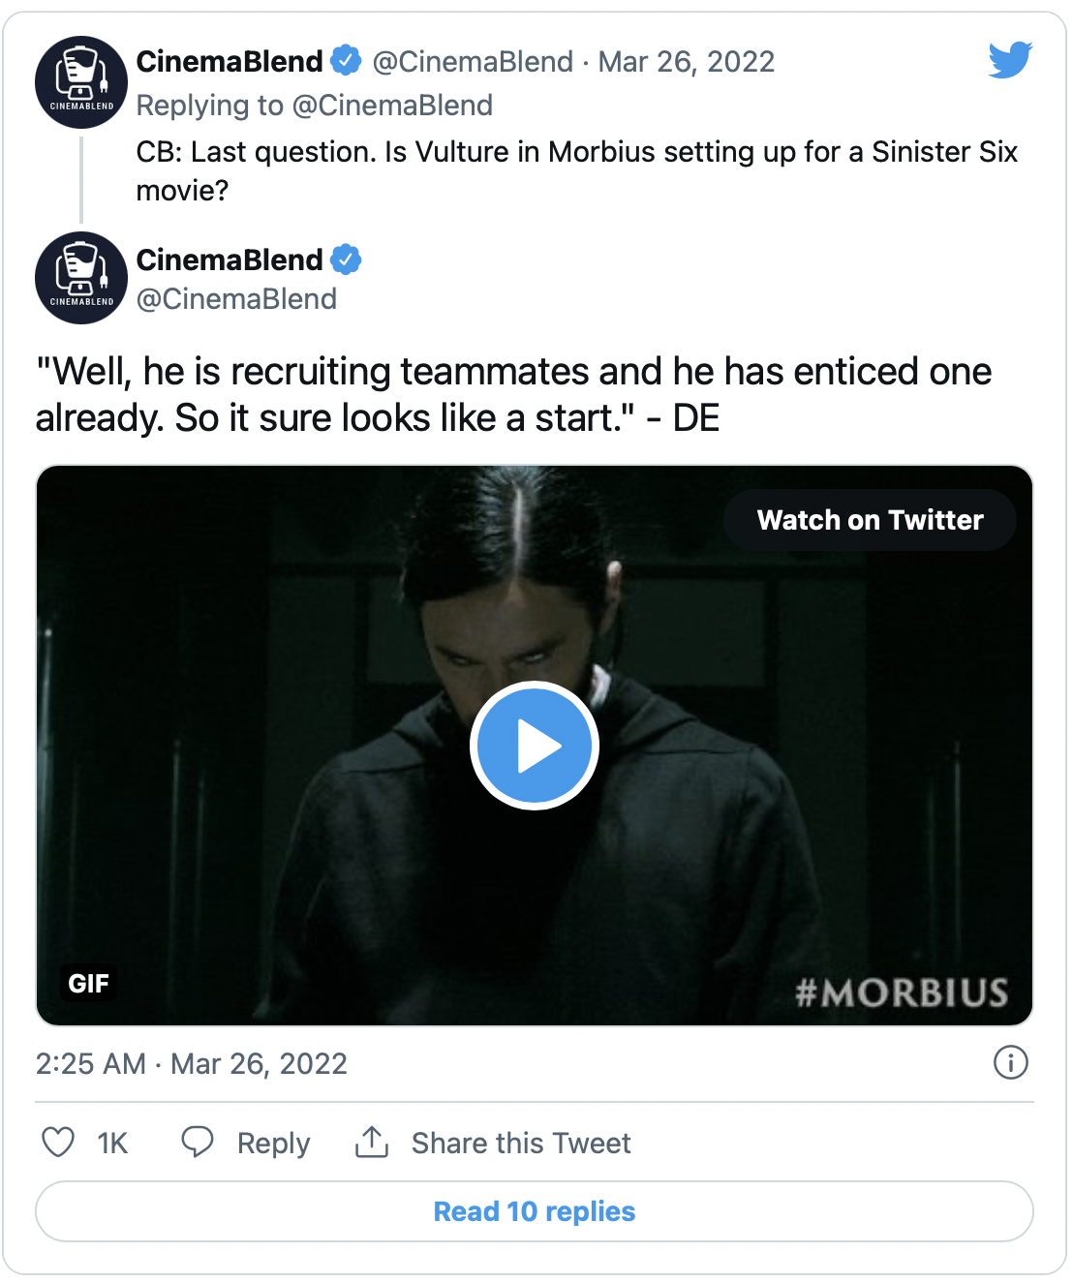
Task: Click the Twitter bird logo
Action: 1010,60
